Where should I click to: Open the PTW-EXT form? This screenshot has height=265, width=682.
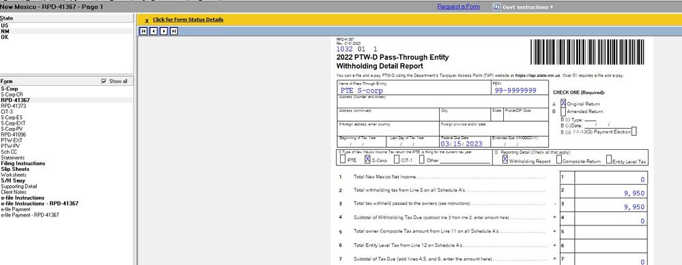[66, 140]
